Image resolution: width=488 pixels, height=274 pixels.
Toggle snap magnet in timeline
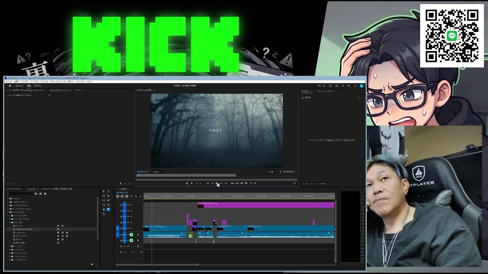122,196
